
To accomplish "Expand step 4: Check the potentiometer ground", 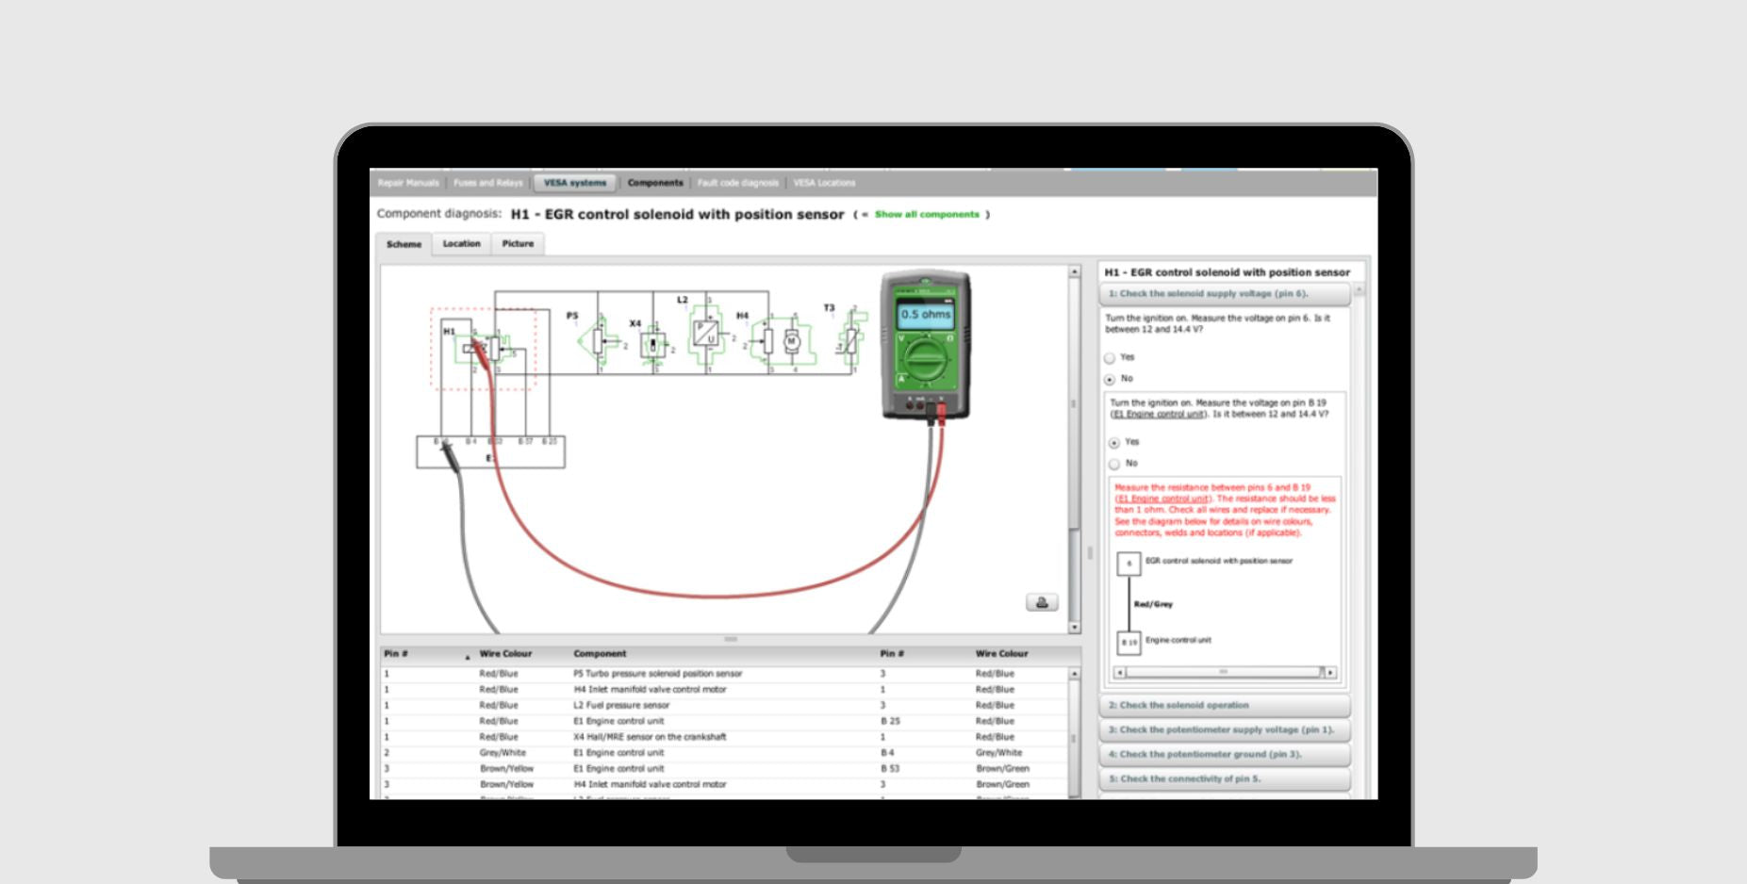I will (1224, 755).
